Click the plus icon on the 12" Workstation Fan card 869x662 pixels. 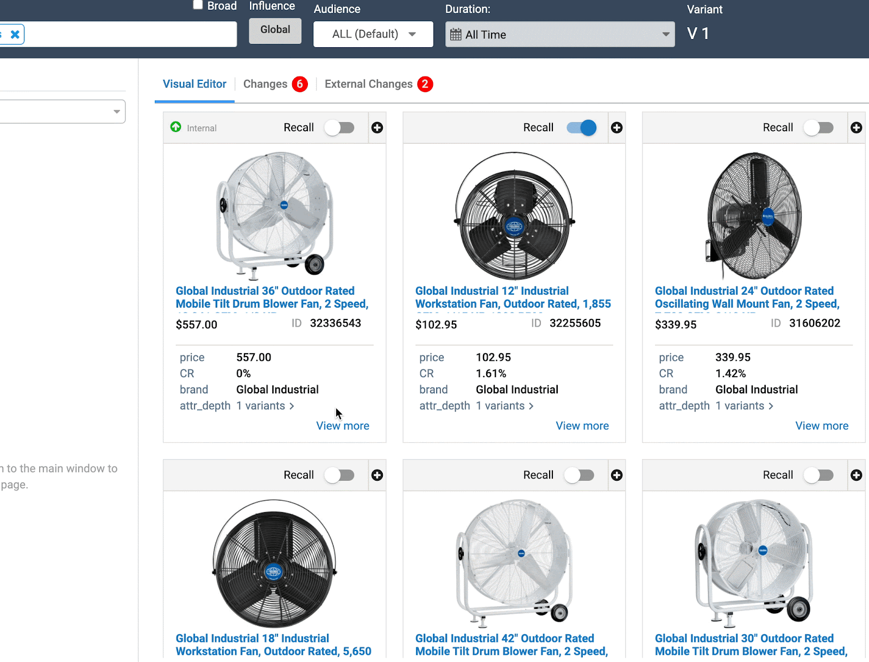(616, 128)
